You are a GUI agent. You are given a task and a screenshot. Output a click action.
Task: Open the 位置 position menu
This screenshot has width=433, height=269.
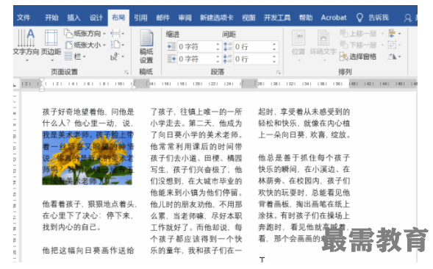click(x=298, y=46)
